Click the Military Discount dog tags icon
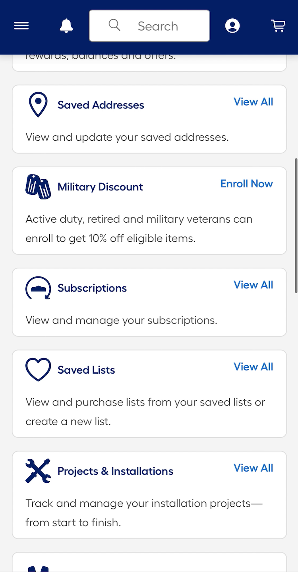The width and height of the screenshot is (298, 572). 38,186
